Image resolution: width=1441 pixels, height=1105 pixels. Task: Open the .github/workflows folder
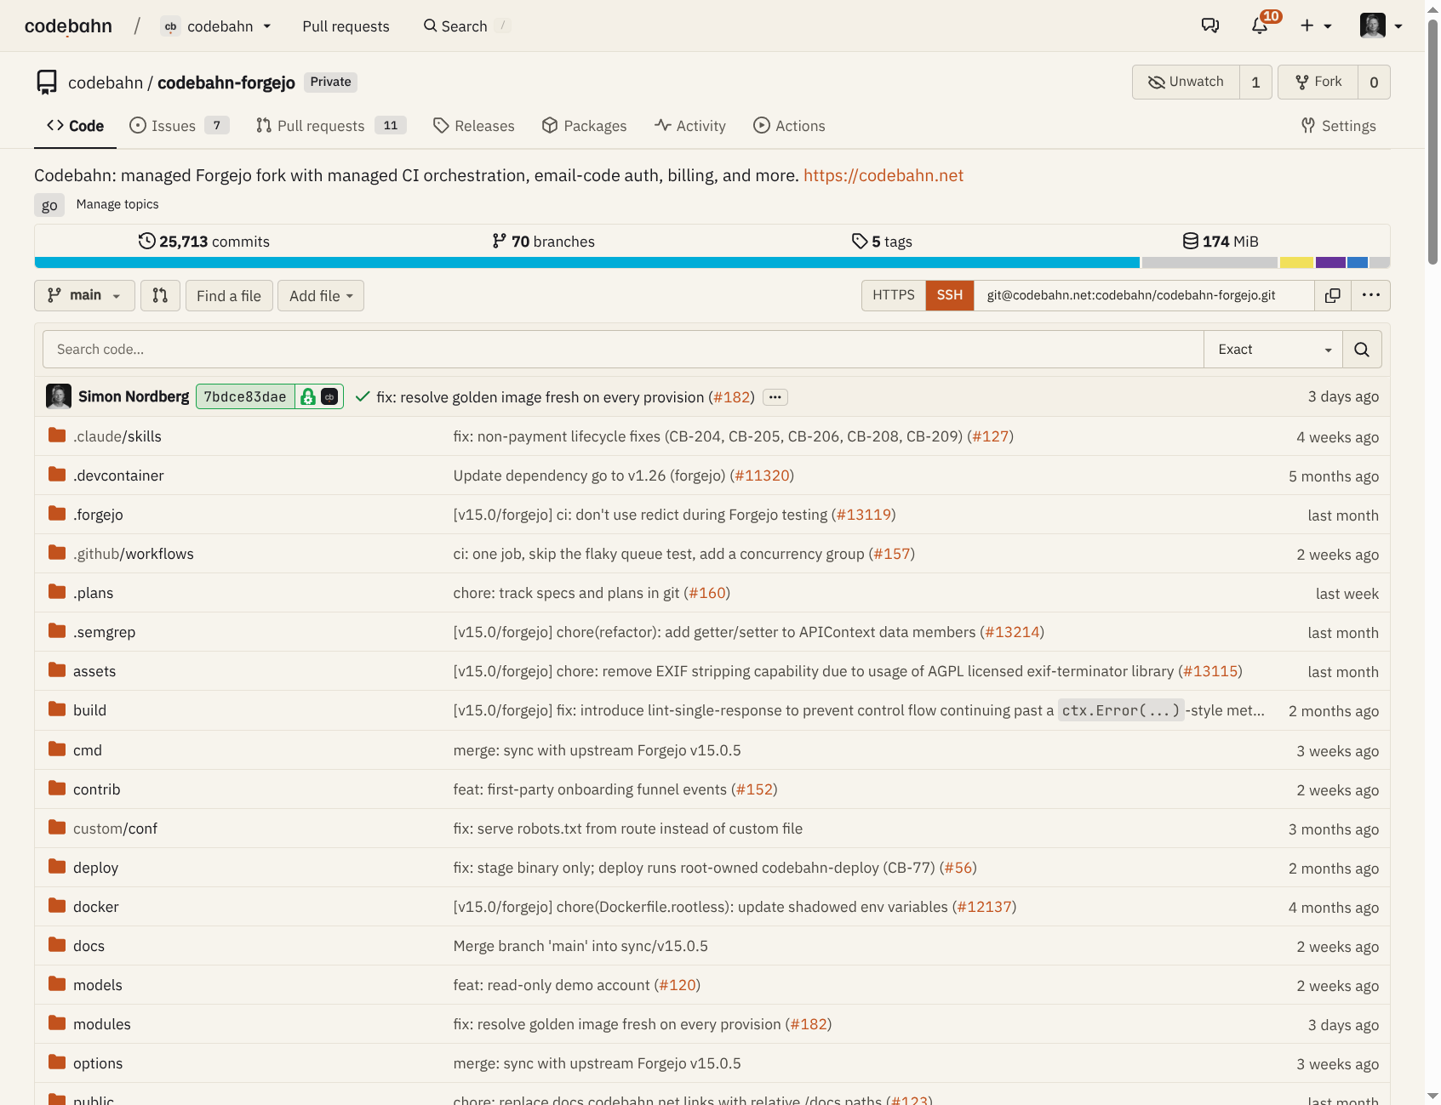click(x=134, y=554)
